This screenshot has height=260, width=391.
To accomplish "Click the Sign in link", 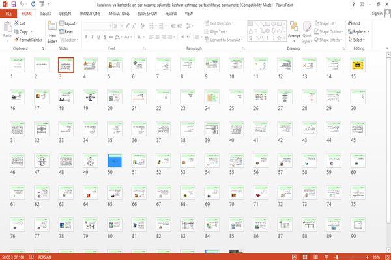I will click(x=377, y=14).
